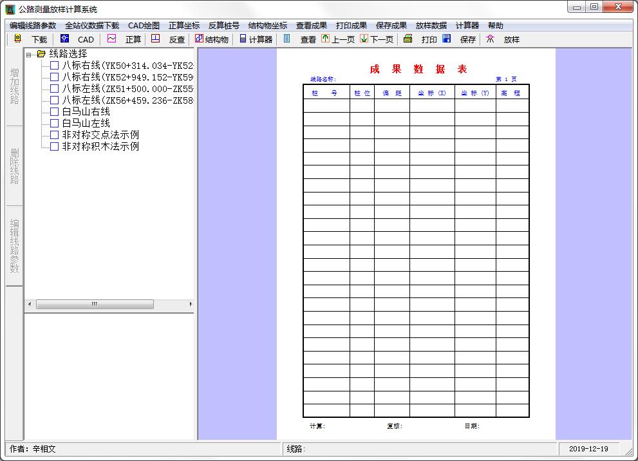The height and width of the screenshot is (461, 638).
Task: Click the 删除线路 side button
Action: click(x=15, y=166)
